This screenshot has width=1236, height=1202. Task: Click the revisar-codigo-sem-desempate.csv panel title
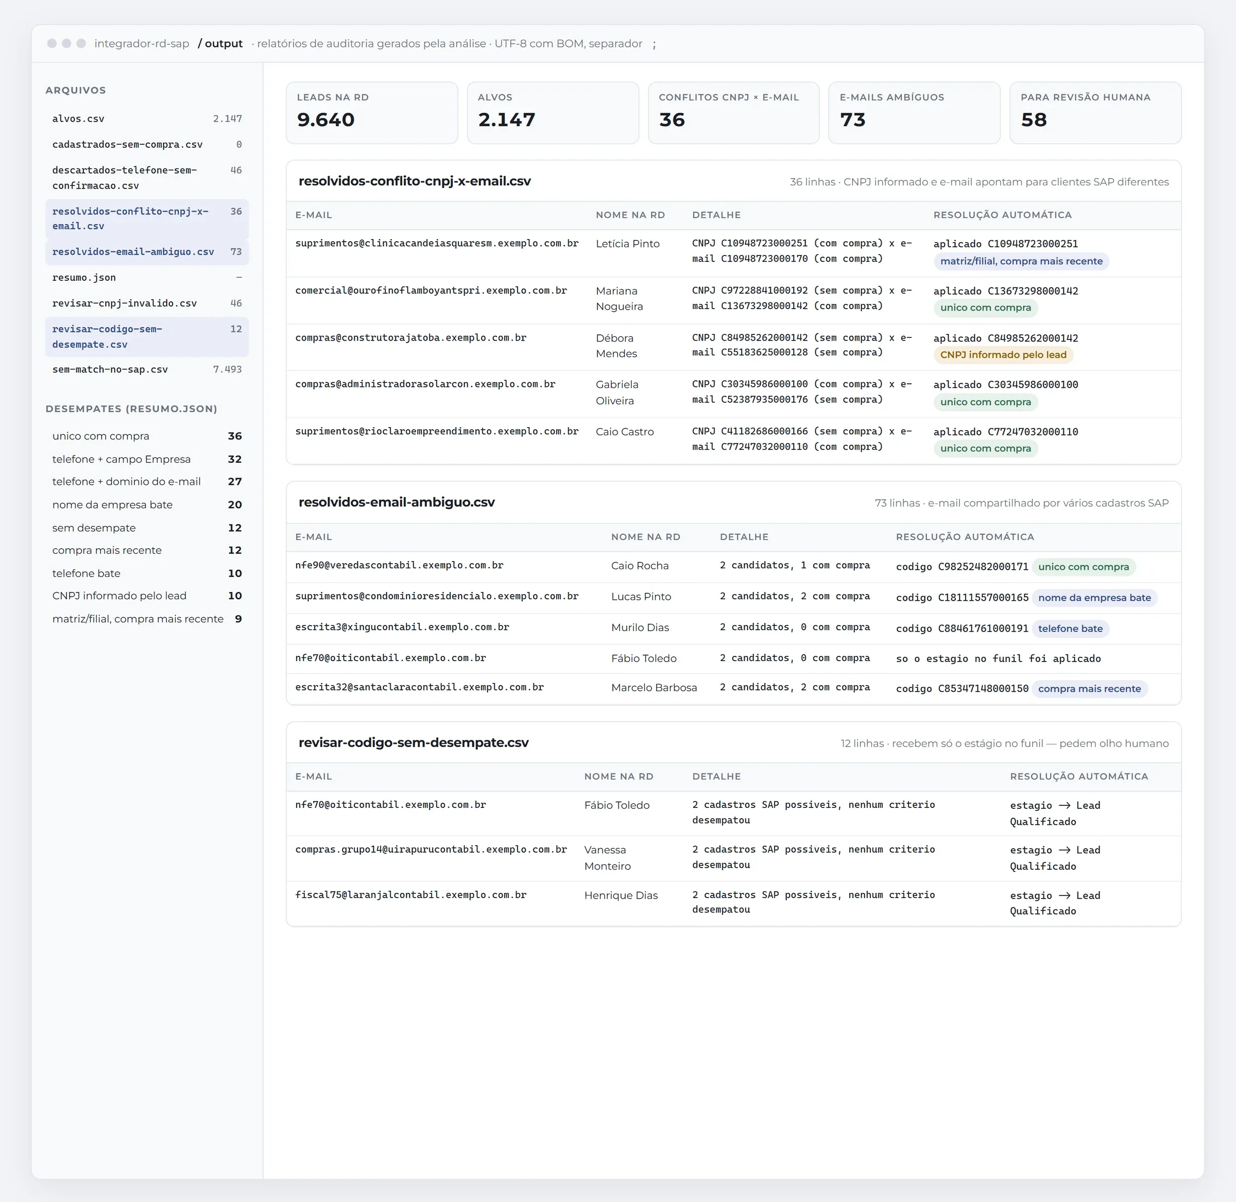pos(413,743)
